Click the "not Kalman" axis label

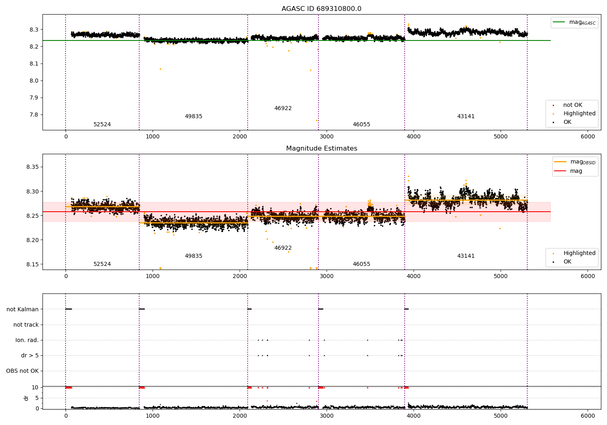tap(23, 309)
